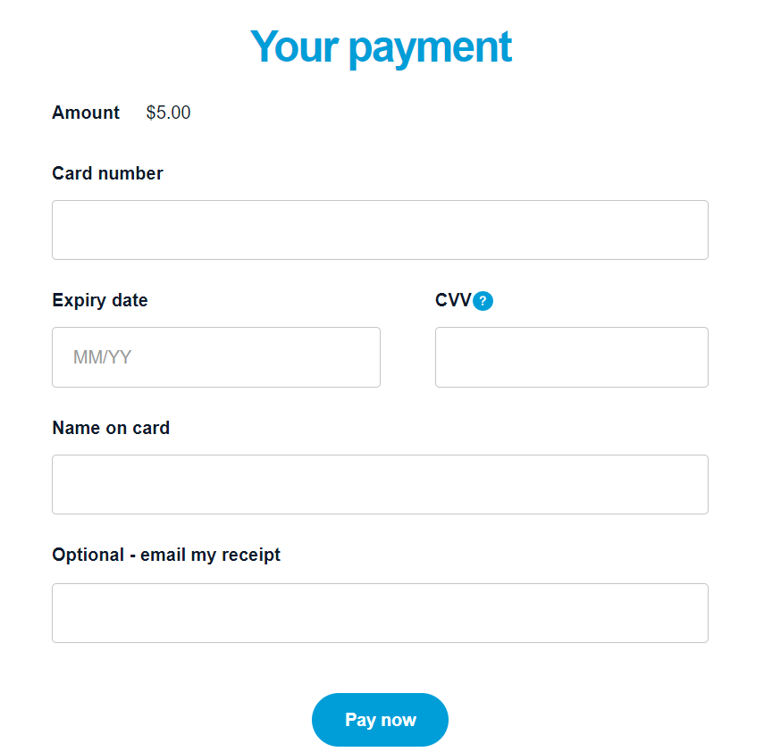Screen dimensions: 764x752
Task: Click the Optional - email my receipt label
Action: tap(166, 555)
